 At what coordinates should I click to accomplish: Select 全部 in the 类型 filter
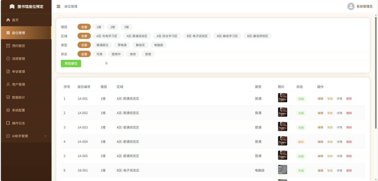pyautogui.click(x=84, y=45)
